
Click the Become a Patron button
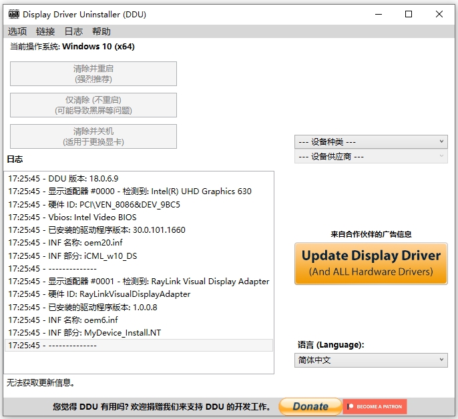tap(375, 406)
